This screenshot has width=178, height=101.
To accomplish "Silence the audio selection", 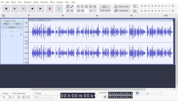I will [x=82, y=11].
